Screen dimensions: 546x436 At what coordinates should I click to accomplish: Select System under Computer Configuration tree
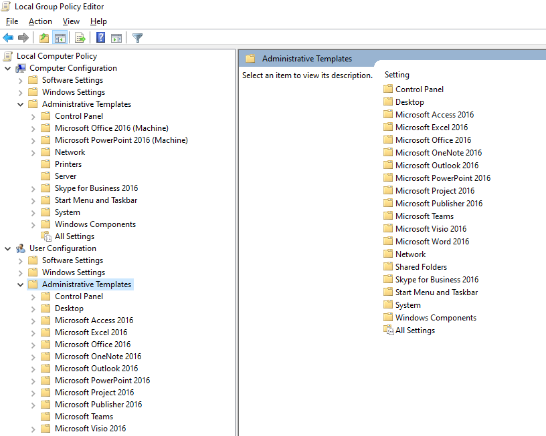point(68,212)
